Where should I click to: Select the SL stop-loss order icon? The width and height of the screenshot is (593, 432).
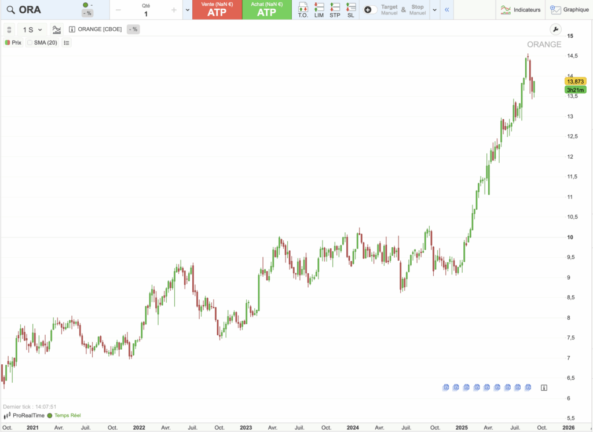[x=350, y=9]
